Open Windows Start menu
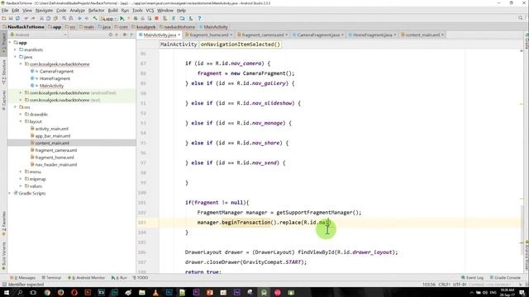Image resolution: width=529 pixels, height=297 pixels. click(6, 292)
